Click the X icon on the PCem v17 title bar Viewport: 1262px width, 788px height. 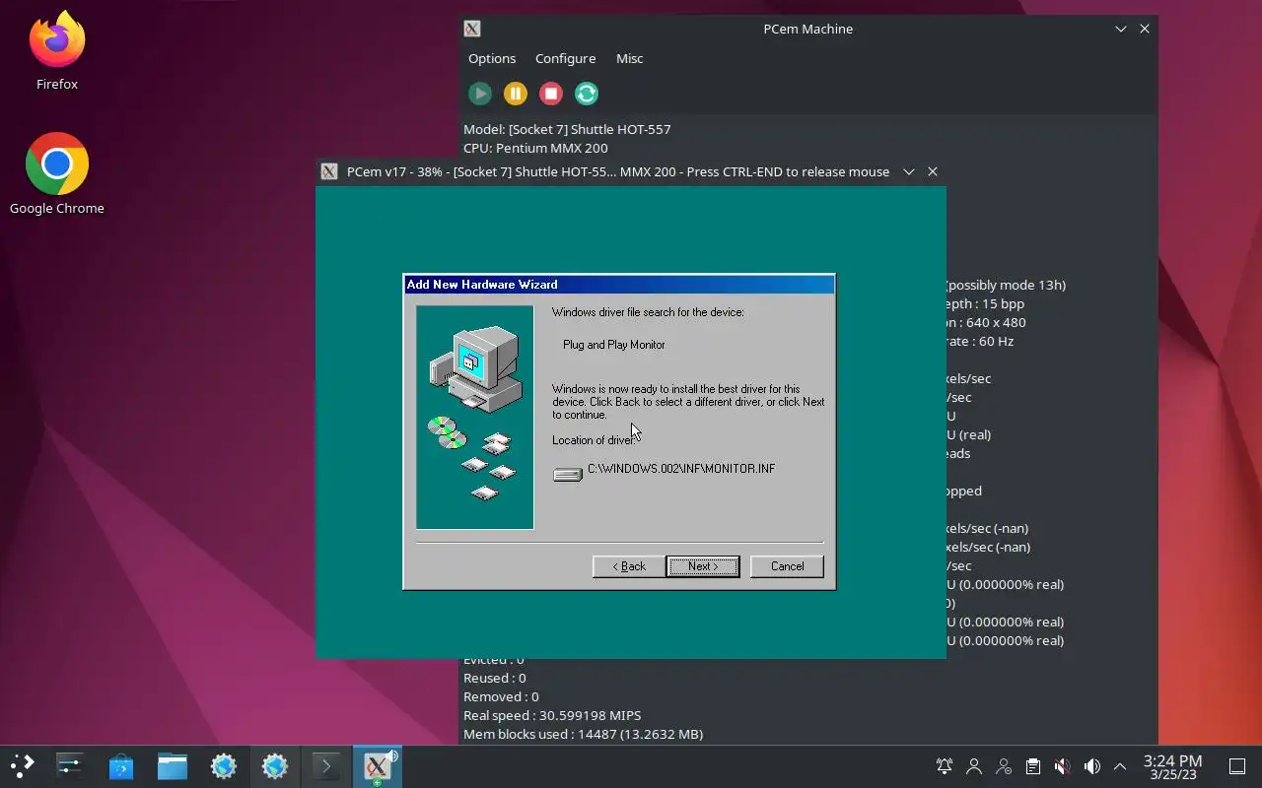[329, 171]
